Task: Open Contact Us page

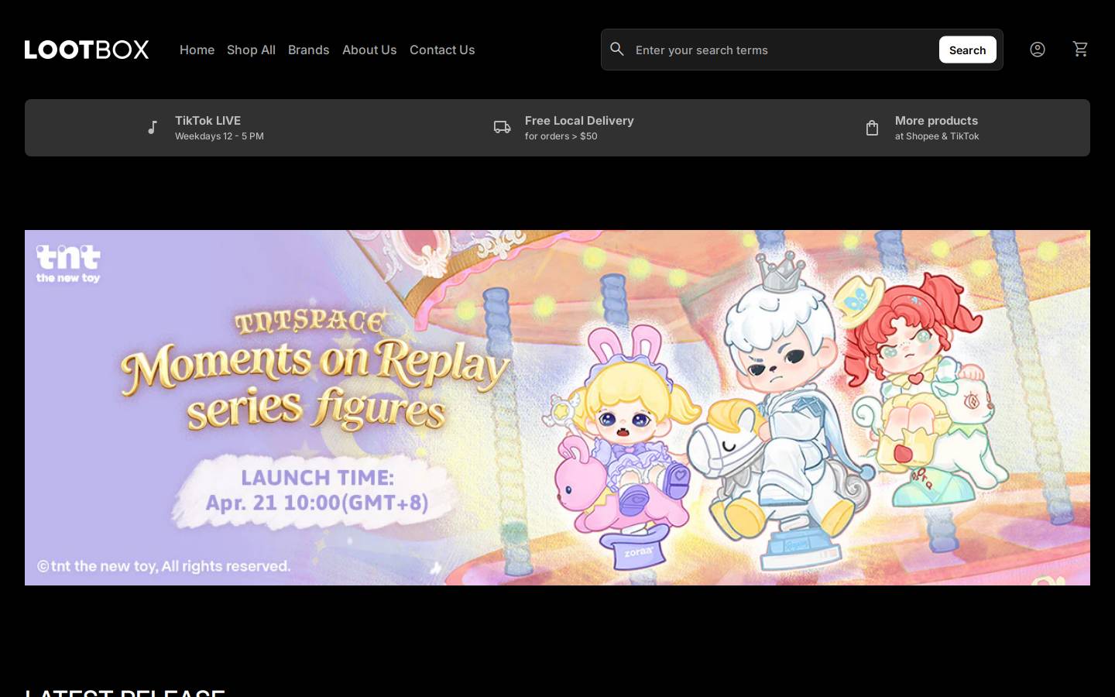Action: pos(442,50)
